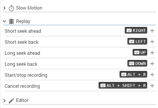Collapse the Replay section chevron
The width and height of the screenshot is (158, 108).
tap(4, 21)
